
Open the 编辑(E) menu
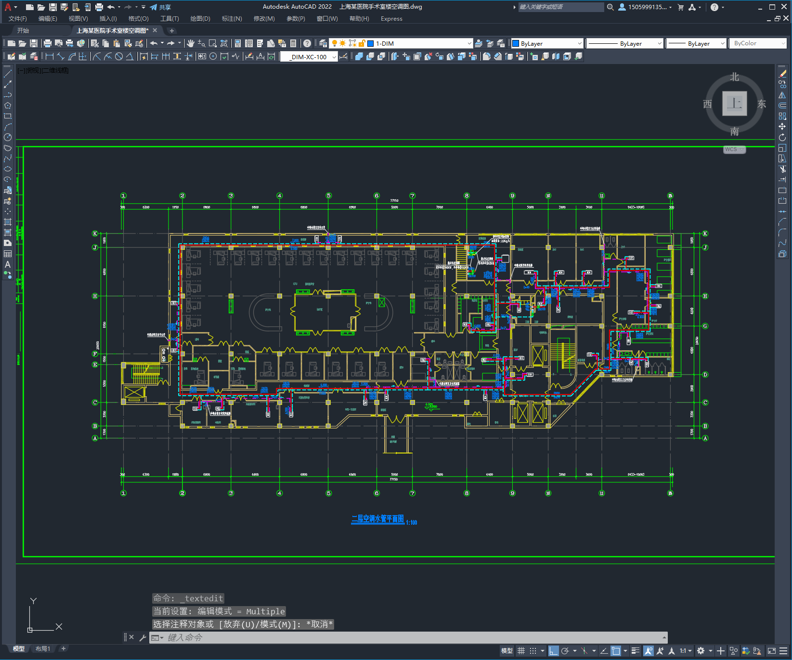coord(48,19)
